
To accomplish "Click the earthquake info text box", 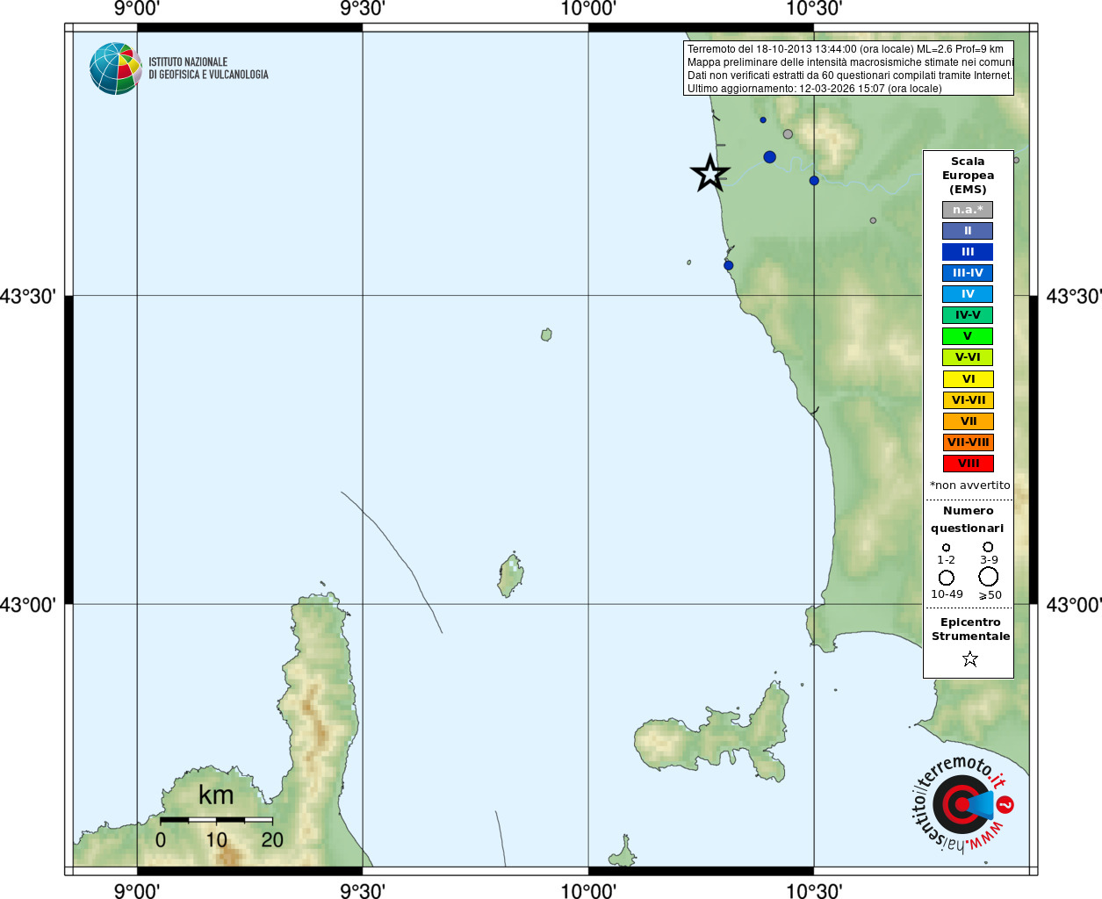I will [848, 68].
